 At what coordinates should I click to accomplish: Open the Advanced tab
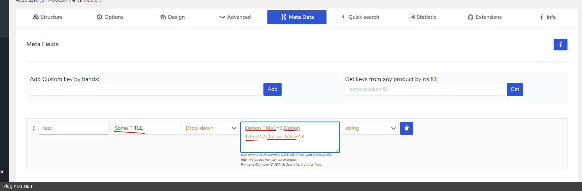(235, 17)
